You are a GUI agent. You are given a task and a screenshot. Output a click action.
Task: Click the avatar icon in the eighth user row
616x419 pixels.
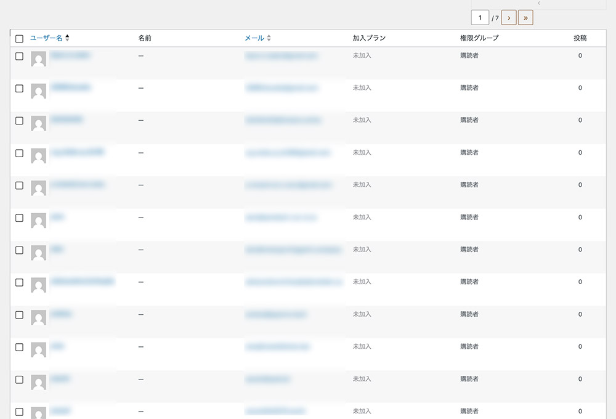(38, 285)
